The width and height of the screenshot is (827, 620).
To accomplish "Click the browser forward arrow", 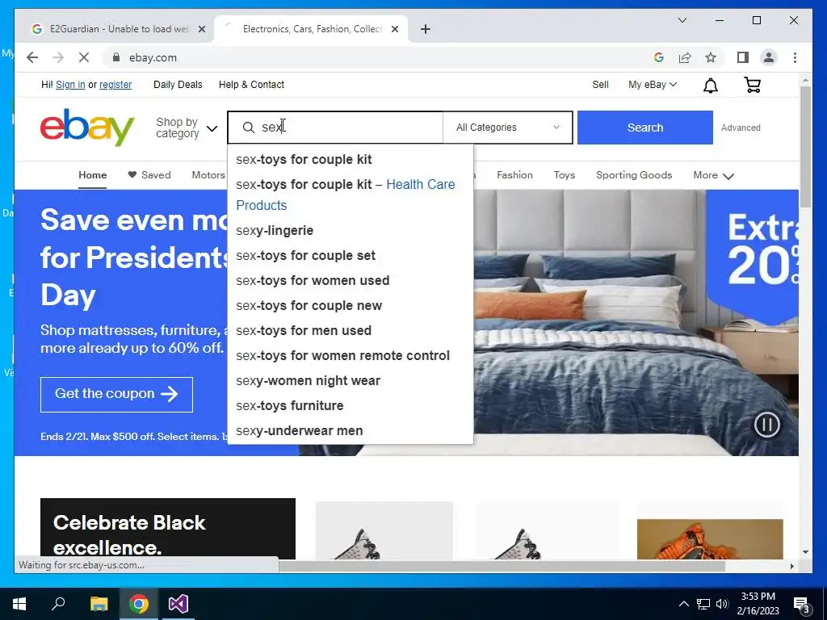I will click(x=58, y=57).
